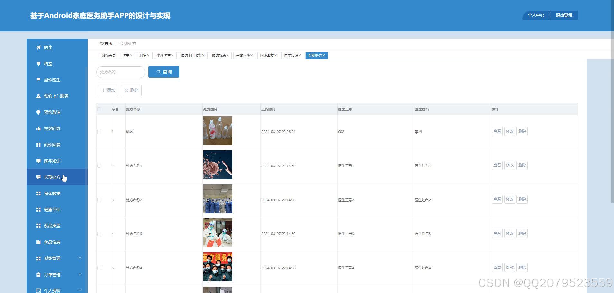Click 查看 for the 处方名称3 row
614x293 pixels.
497,233
